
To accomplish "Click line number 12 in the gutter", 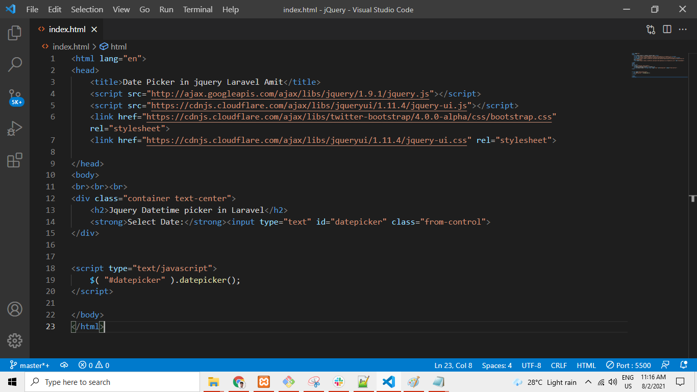I will tap(50, 199).
